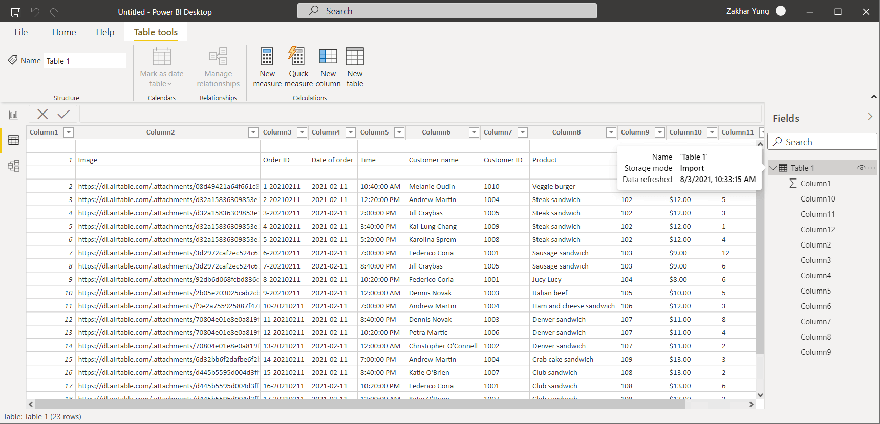Collapse the Table 1 tree in Fields
880x424 pixels.
tap(773, 168)
